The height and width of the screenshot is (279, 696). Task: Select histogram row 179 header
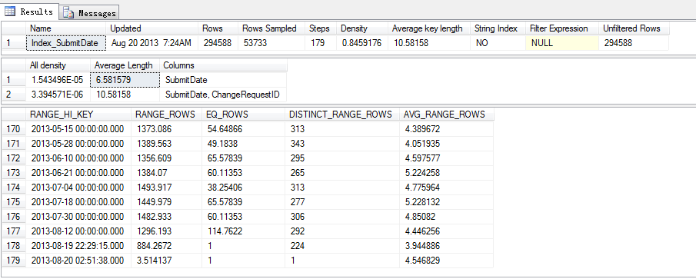pyautogui.click(x=13, y=261)
